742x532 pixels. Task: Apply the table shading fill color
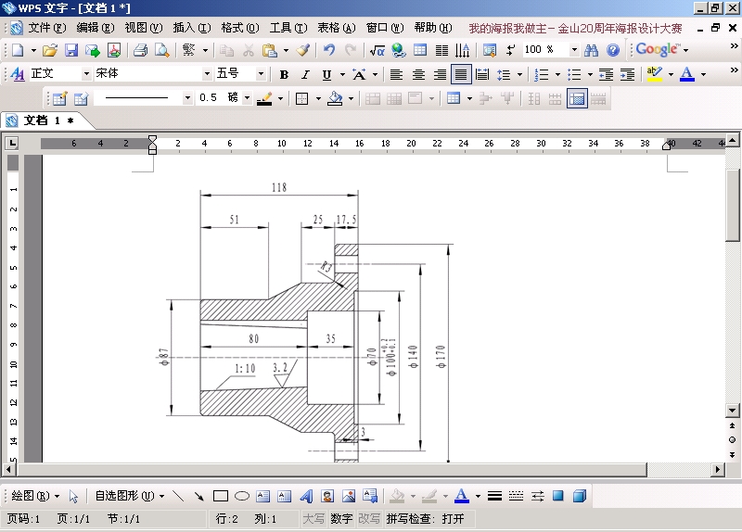pyautogui.click(x=335, y=98)
